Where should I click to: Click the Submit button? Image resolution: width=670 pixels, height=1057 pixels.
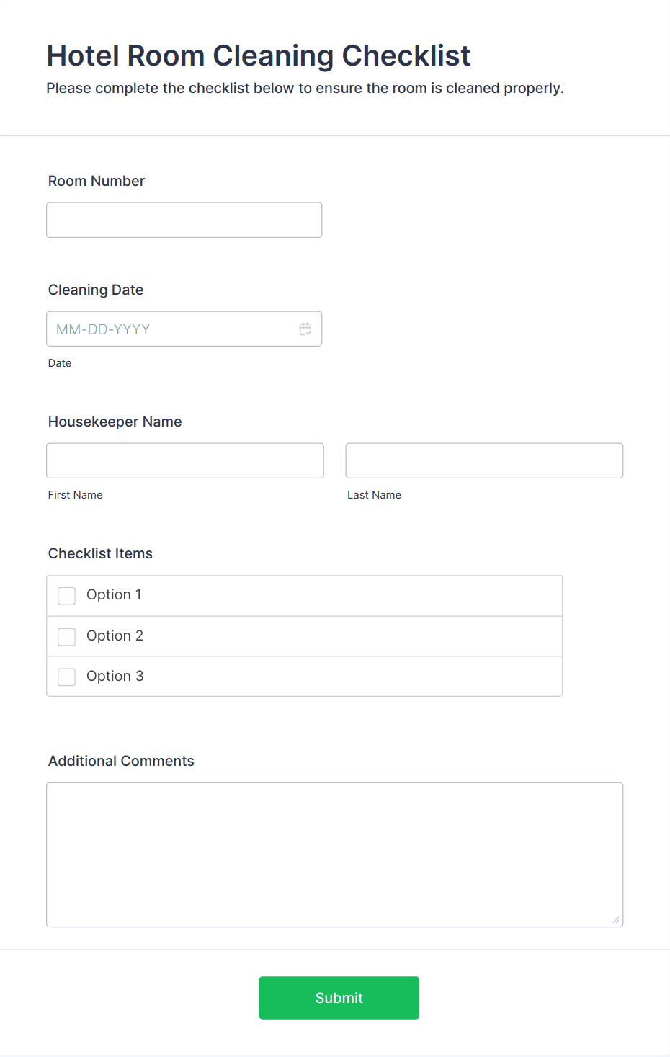(x=339, y=998)
